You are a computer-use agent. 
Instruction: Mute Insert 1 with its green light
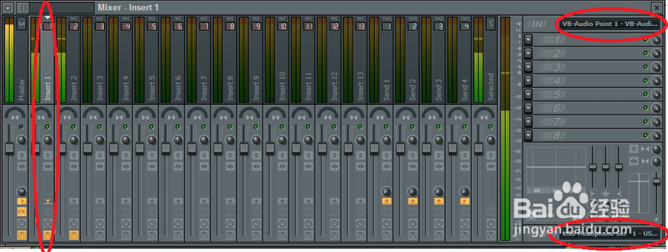click(47, 127)
